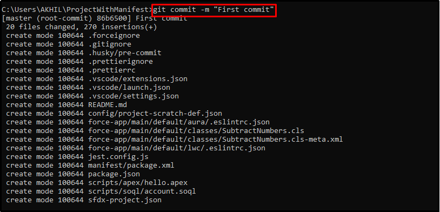Click the scripts/soql/account.soql path

click(142, 191)
